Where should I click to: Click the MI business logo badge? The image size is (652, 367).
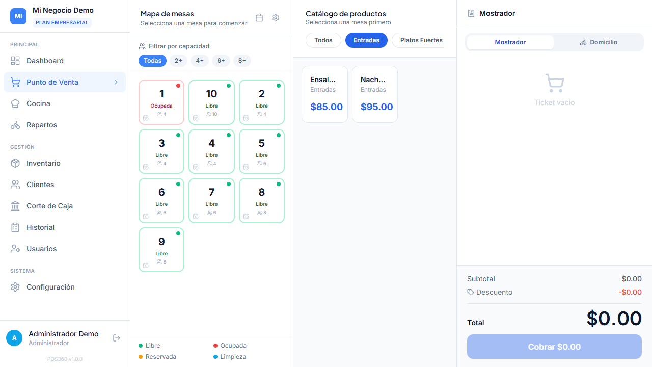(x=18, y=16)
